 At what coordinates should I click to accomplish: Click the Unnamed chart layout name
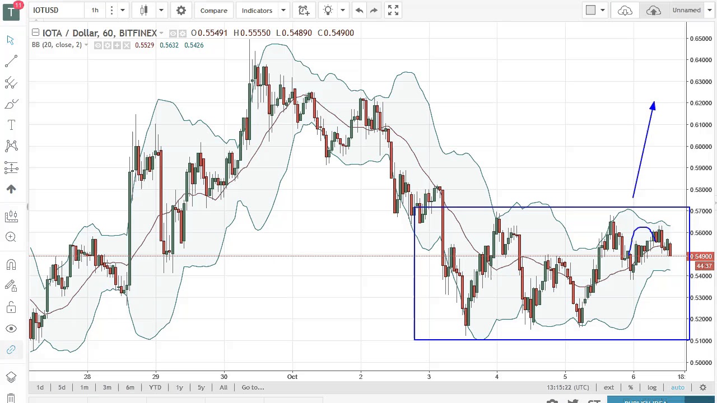coord(687,10)
